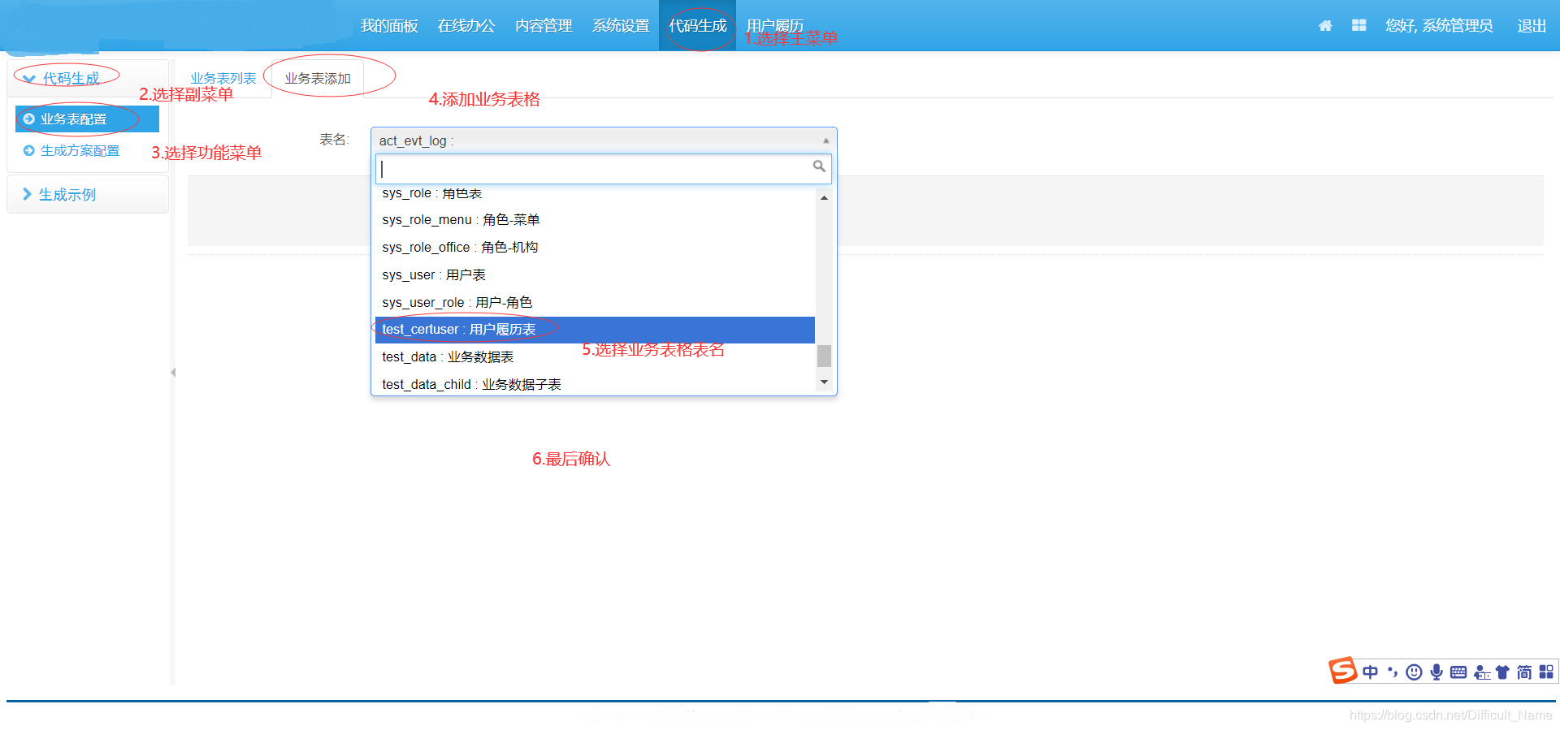Open the Sogou skin (shirt) icon
1560x730 pixels.
[1502, 672]
